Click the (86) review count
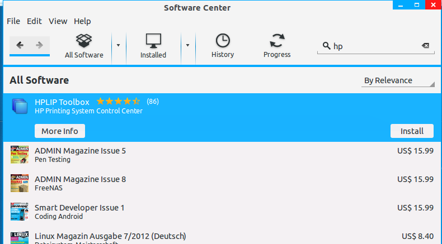 coord(153,101)
